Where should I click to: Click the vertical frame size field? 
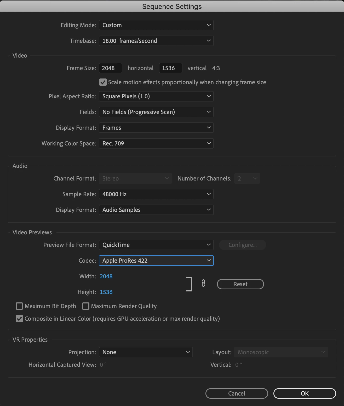171,68
